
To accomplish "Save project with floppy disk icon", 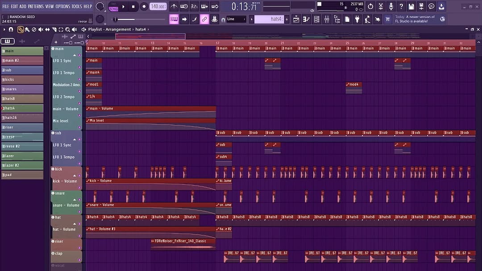I will [411, 6].
